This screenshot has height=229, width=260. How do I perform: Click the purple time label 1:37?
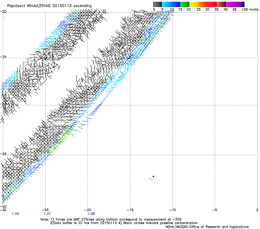tap(47, 214)
